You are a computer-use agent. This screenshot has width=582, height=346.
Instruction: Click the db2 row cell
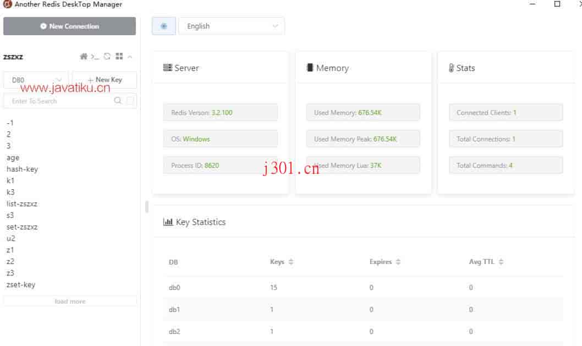pos(174,331)
